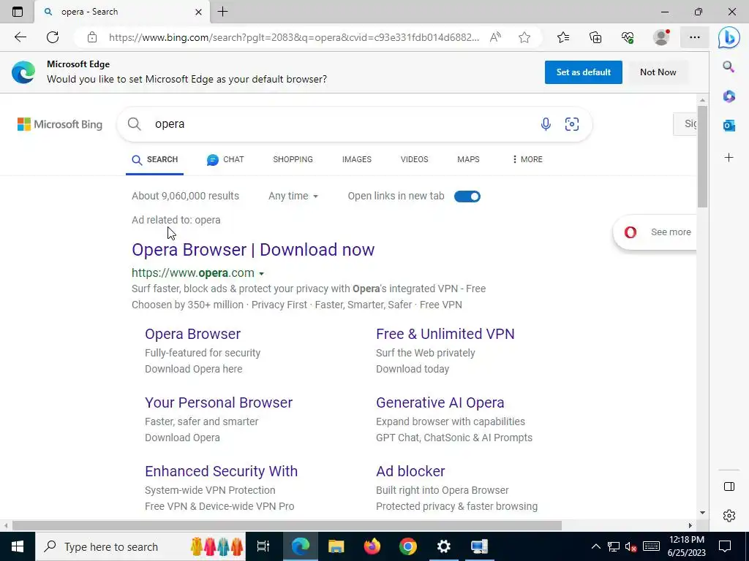The width and height of the screenshot is (749, 561).
Task: Click the browser address bar URL
Action: point(294,37)
